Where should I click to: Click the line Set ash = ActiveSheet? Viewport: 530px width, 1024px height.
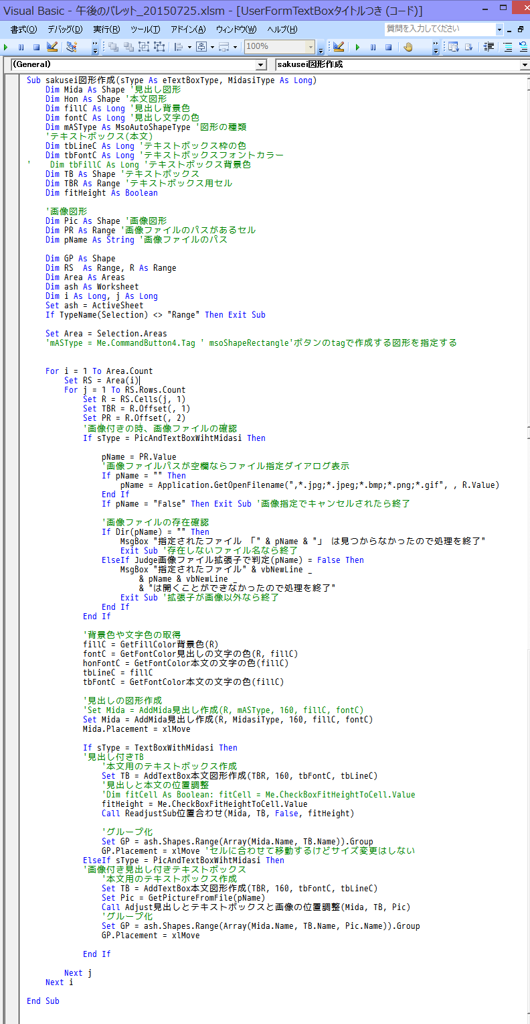(x=94, y=305)
